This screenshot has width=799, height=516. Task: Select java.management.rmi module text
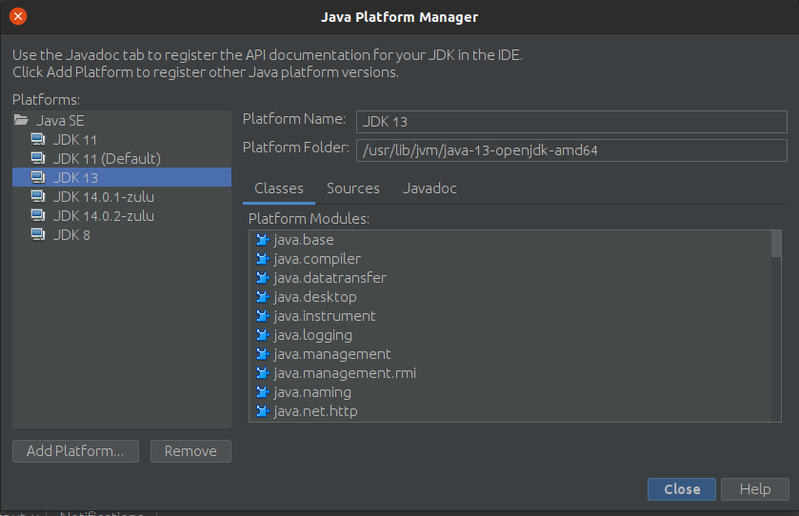tap(345, 373)
